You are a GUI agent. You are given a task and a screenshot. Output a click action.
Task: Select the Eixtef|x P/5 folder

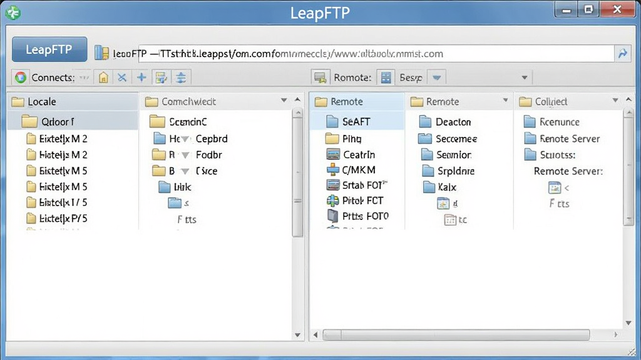point(57,218)
